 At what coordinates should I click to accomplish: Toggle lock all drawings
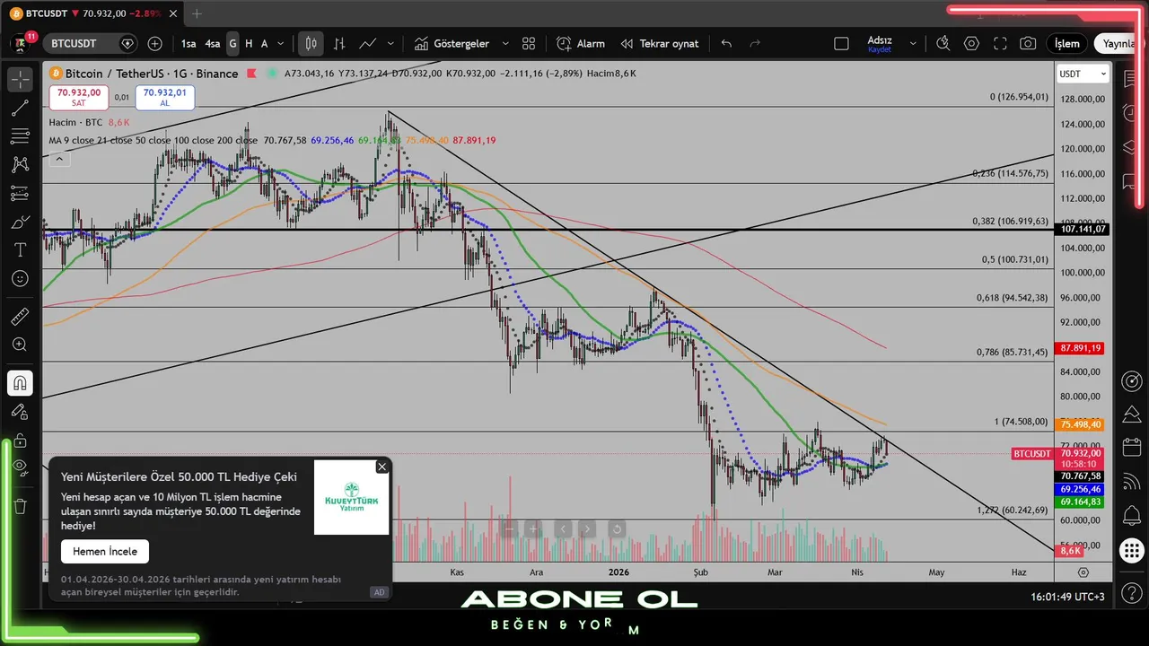pos(20,441)
